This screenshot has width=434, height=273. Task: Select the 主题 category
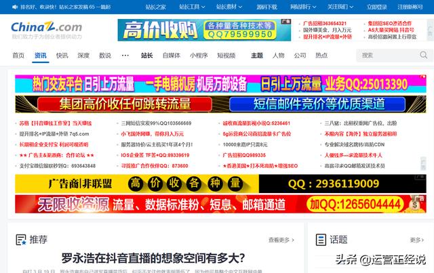257,56
